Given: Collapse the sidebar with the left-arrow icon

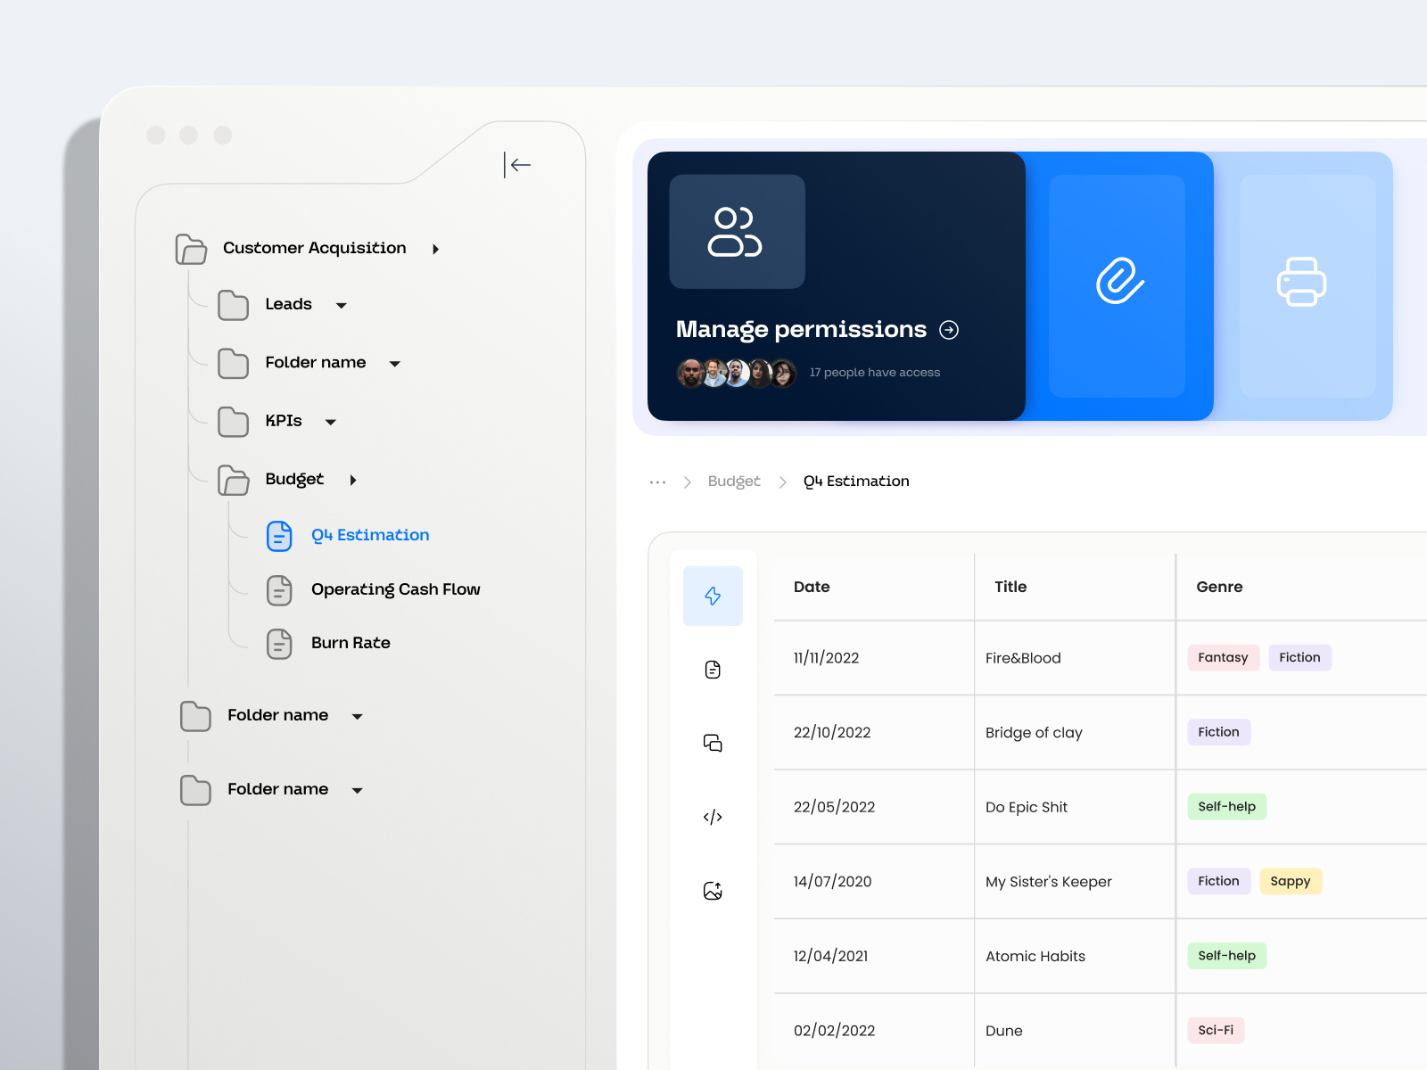Looking at the screenshot, I should pos(519,165).
